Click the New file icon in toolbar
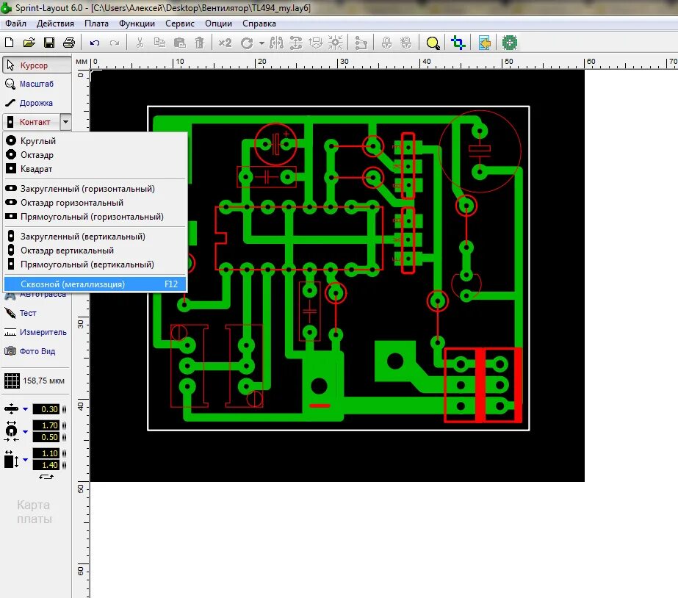This screenshot has height=598, width=678. coord(9,43)
